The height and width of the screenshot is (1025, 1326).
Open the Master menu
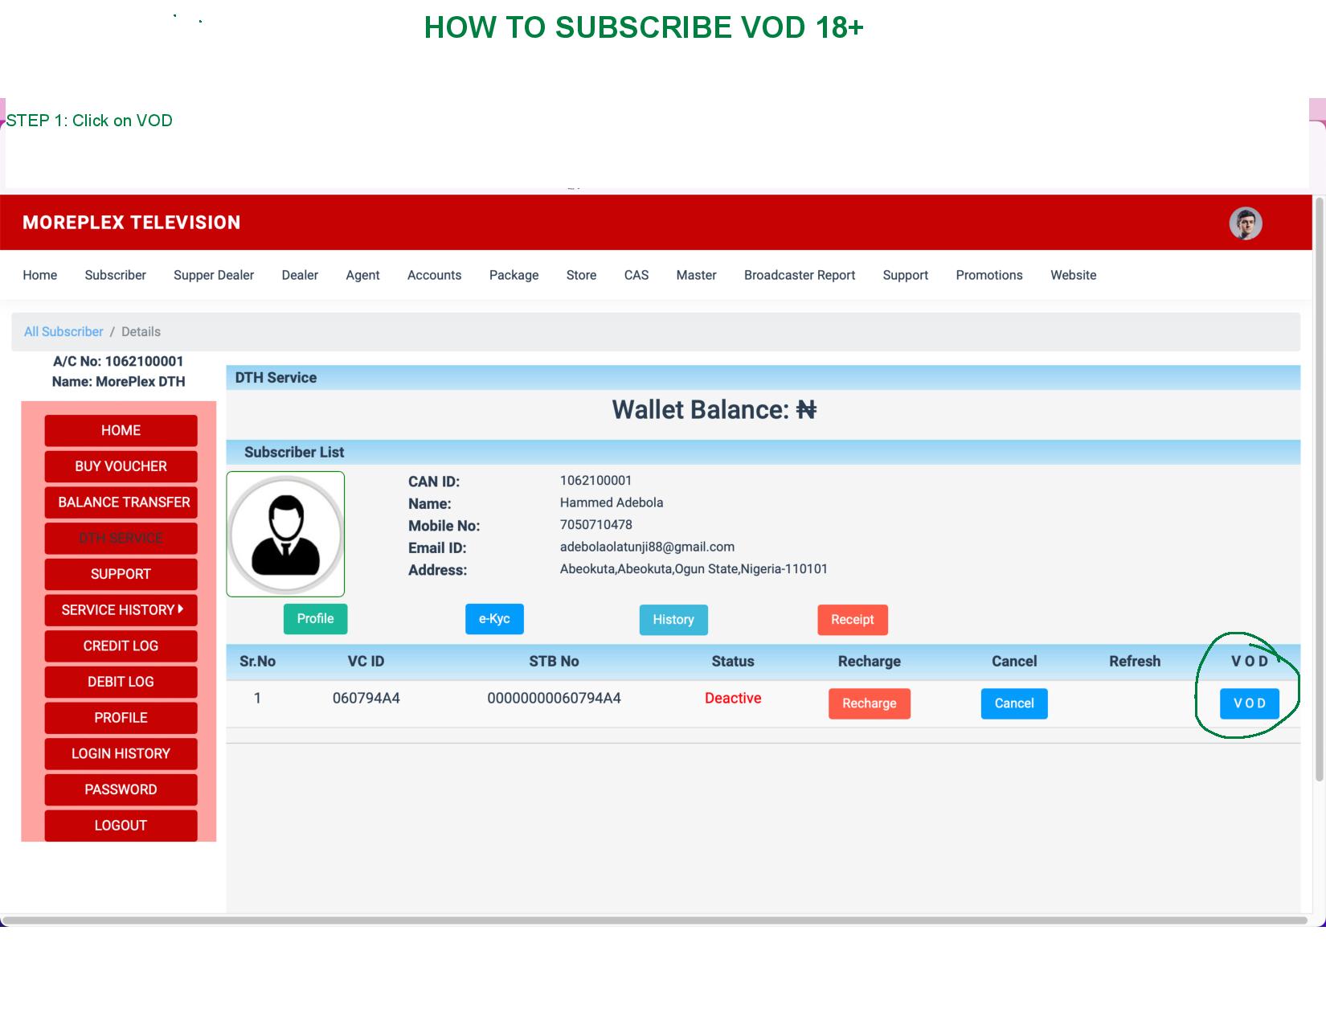696,275
